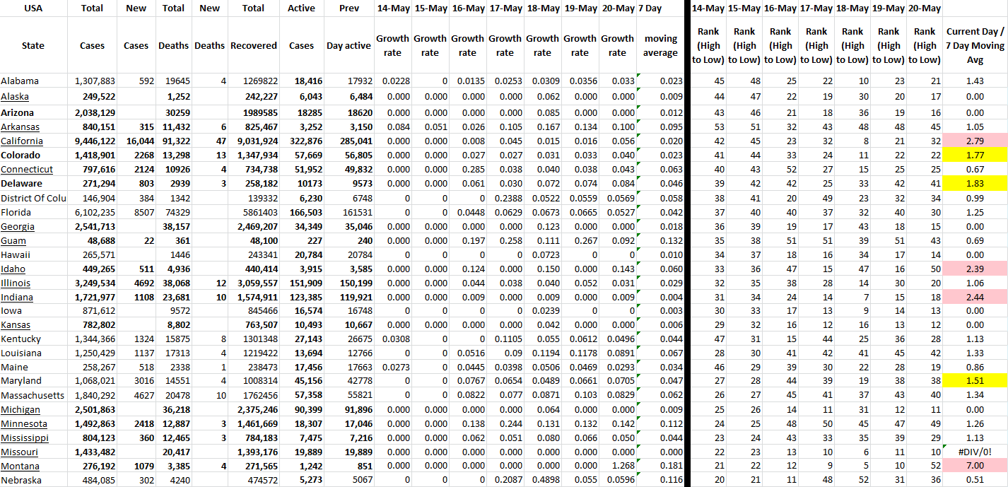Image resolution: width=1008 pixels, height=487 pixels.
Task: Follow the Michigan hyperlink
Action: 20,410
